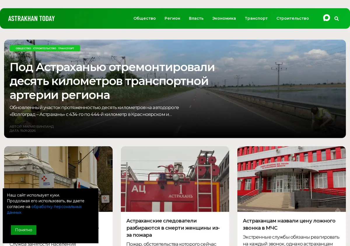
Task: Open the fire truck article thumbnail
Action: click(x=175, y=179)
